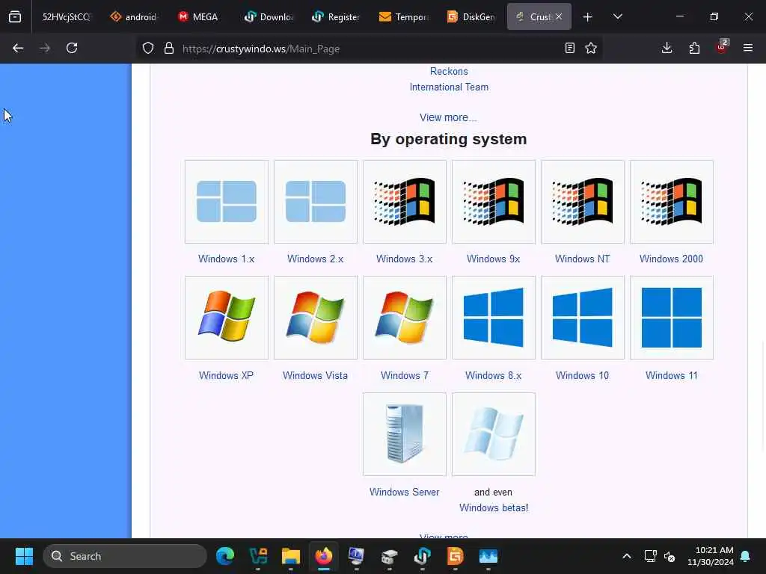
Task: Click the Windows XP logo image
Action: tap(227, 318)
